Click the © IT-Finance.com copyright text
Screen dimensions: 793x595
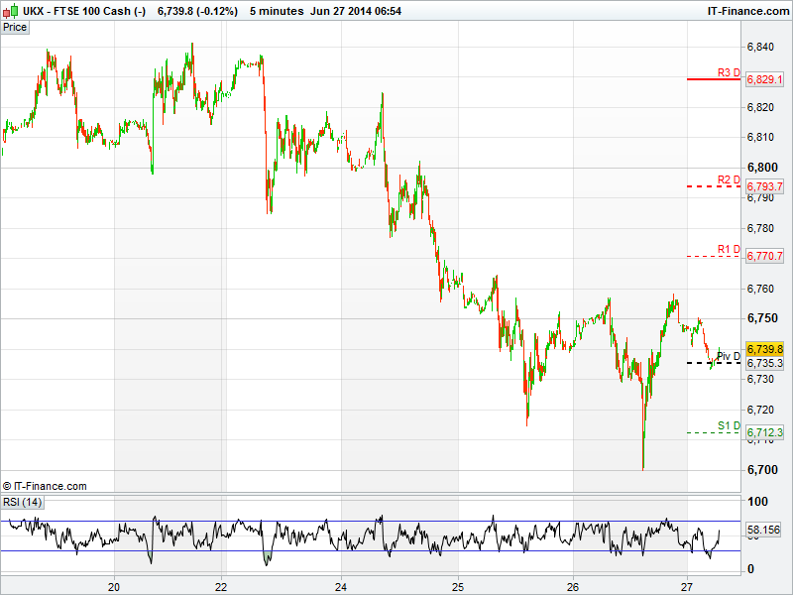point(45,486)
